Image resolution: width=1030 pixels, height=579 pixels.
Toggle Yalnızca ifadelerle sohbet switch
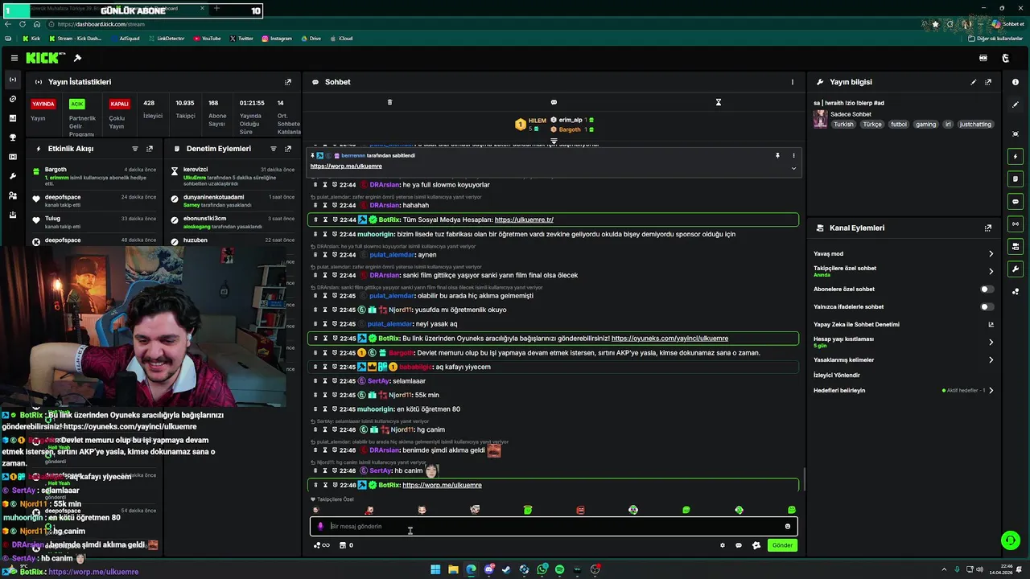(987, 306)
